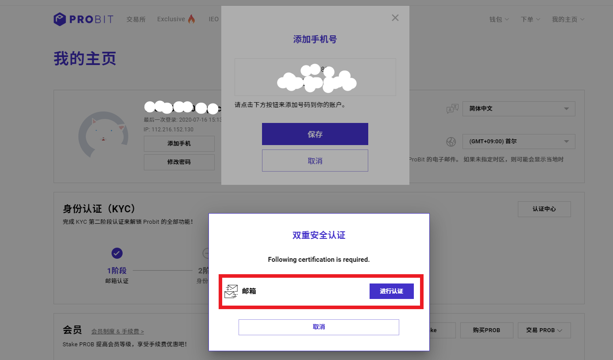Click the cat avatar profile picture
This screenshot has width=613, height=360.
103,134
